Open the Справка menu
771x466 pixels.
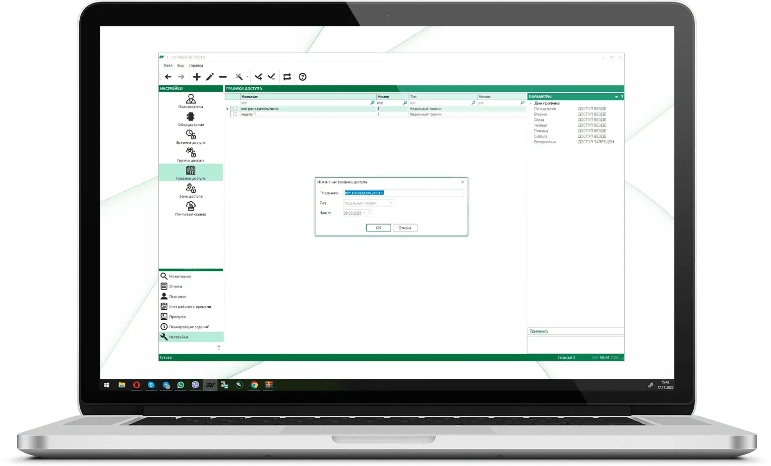tap(196, 65)
